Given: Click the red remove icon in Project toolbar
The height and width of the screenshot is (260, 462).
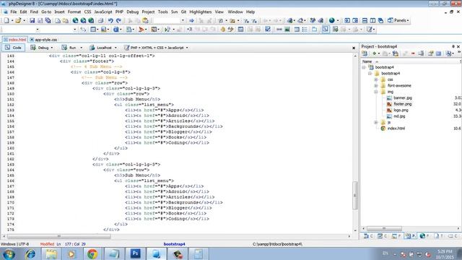Looking at the screenshot, I should coord(413,53).
